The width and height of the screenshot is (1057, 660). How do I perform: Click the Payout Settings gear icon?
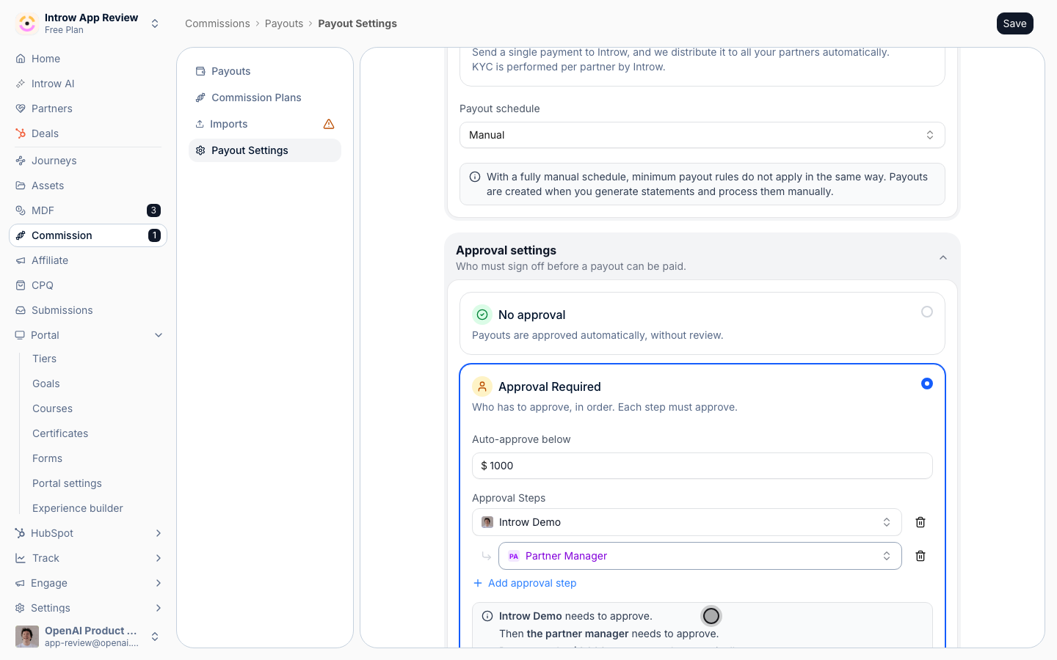tap(200, 150)
